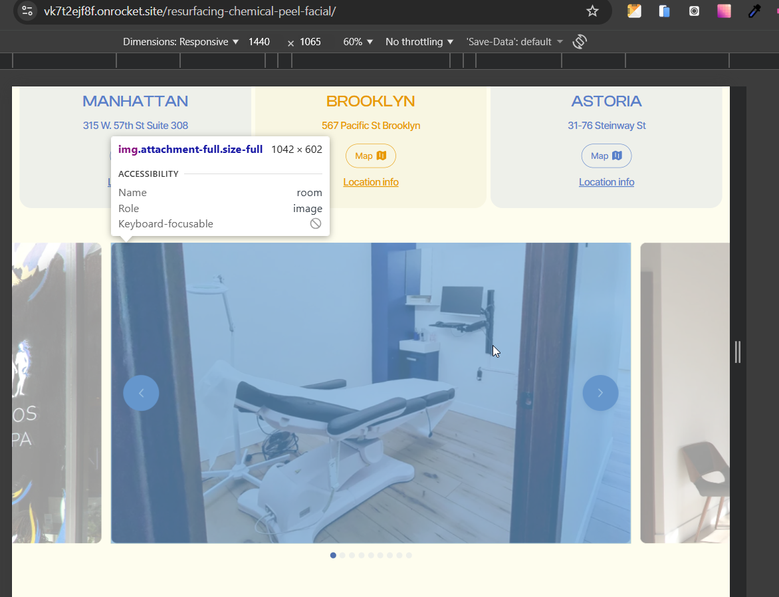
Task: Click the MANHATTAN location heading
Action: click(x=135, y=102)
